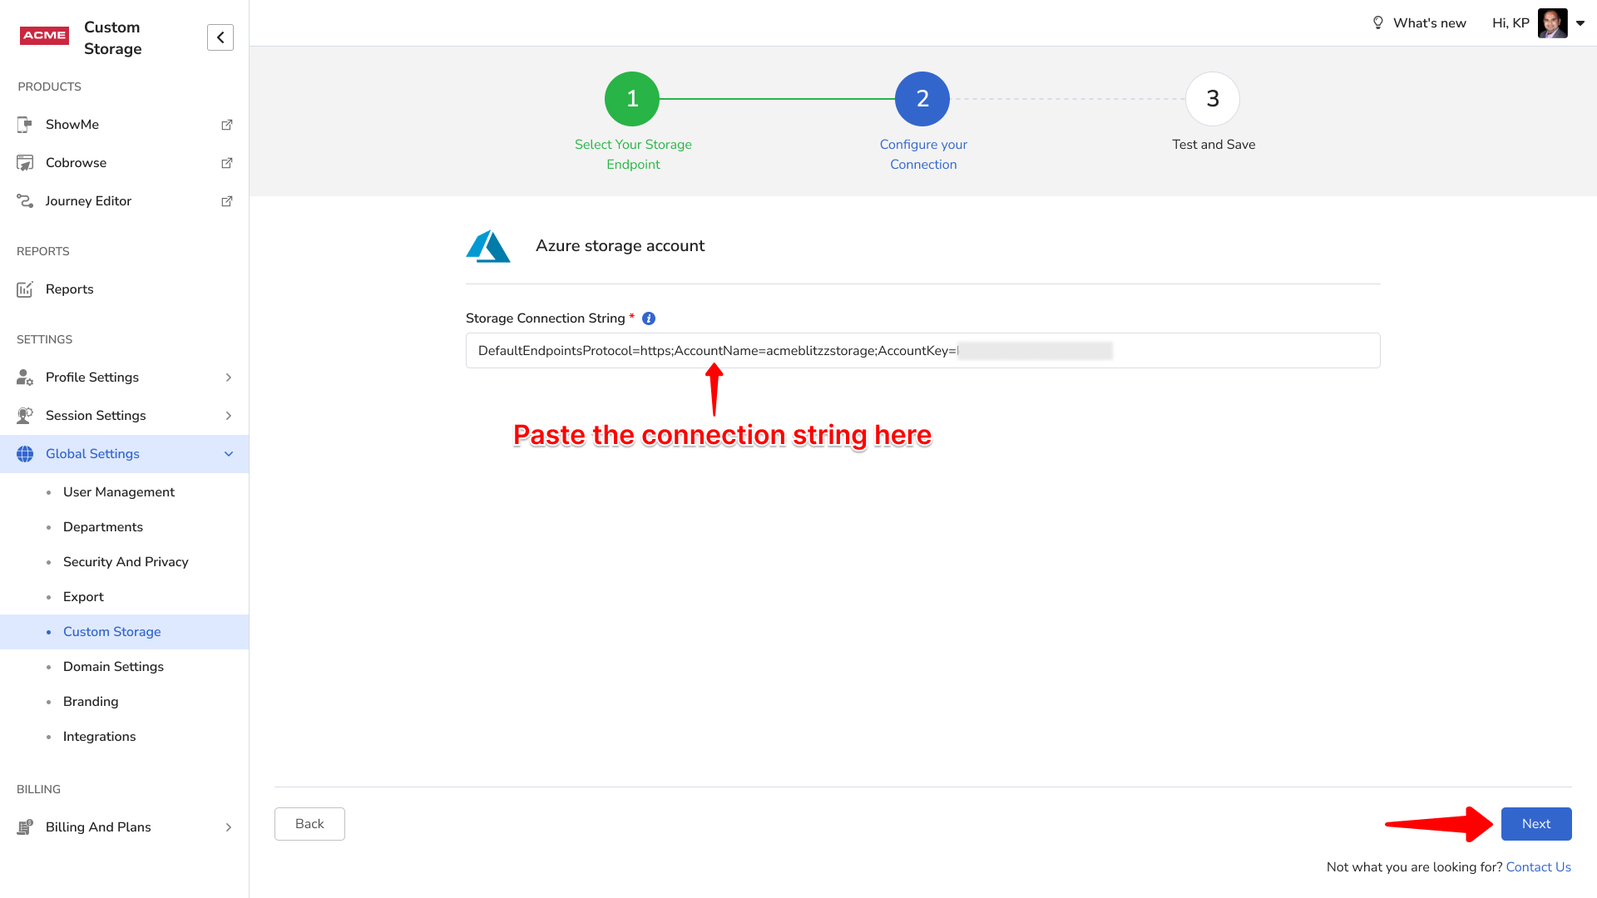Click the info icon beside Storage Connection String
1597x898 pixels.
click(x=649, y=318)
